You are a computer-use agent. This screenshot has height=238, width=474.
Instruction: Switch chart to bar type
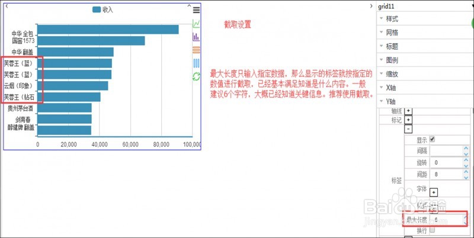[x=197, y=37]
